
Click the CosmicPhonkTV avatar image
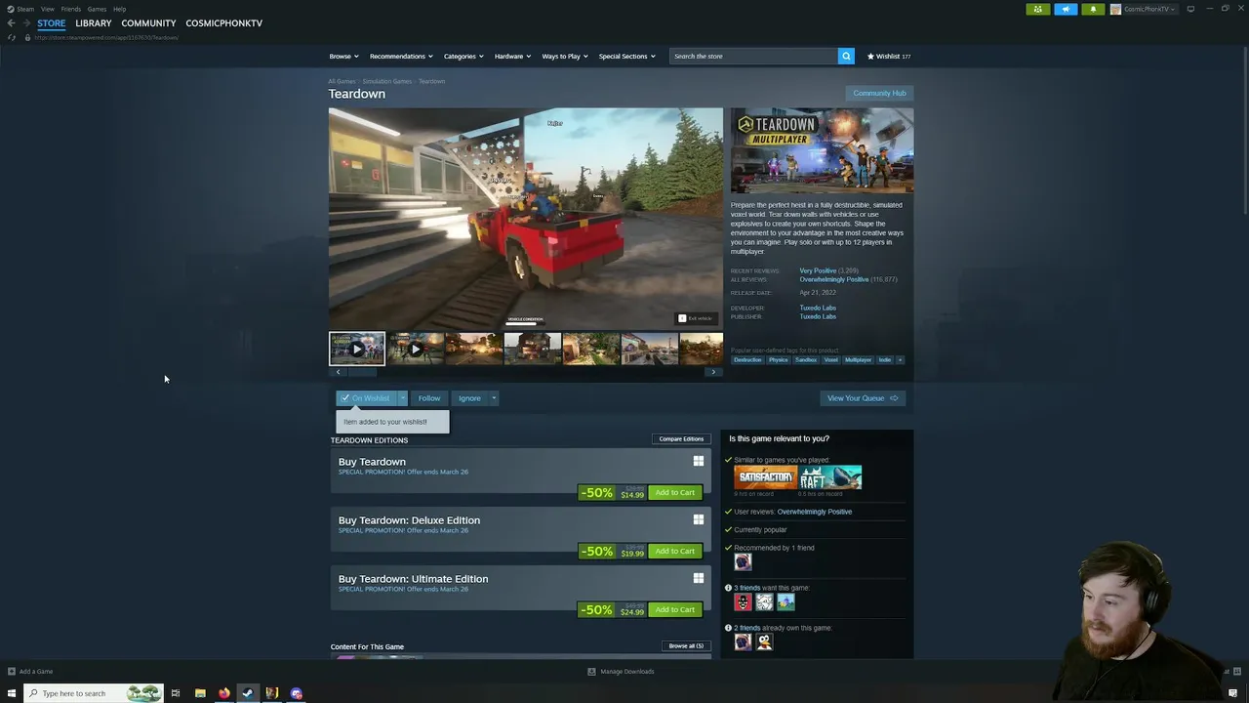click(x=1115, y=9)
